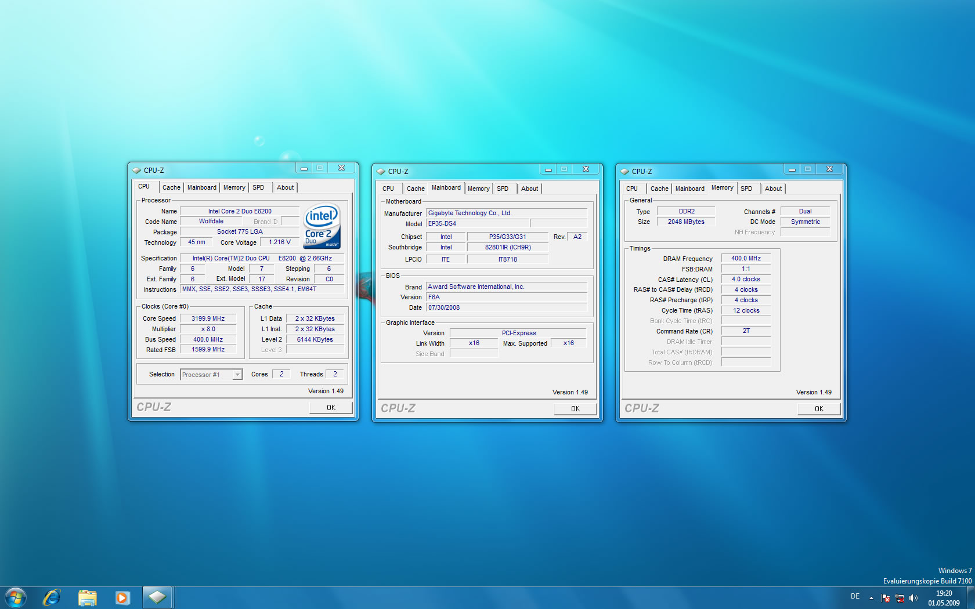The height and width of the screenshot is (609, 975).
Task: Show hidden tray icons arrow
Action: 871,598
